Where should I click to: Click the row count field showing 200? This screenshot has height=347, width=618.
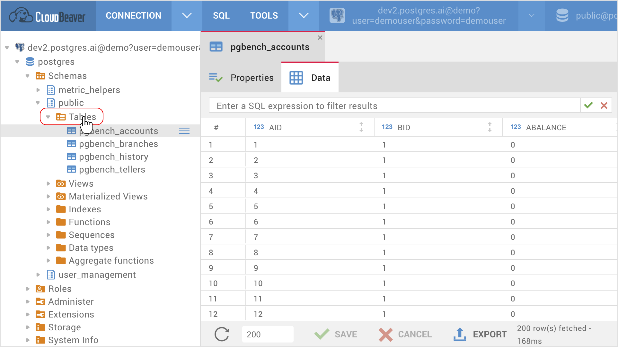pyautogui.click(x=268, y=334)
